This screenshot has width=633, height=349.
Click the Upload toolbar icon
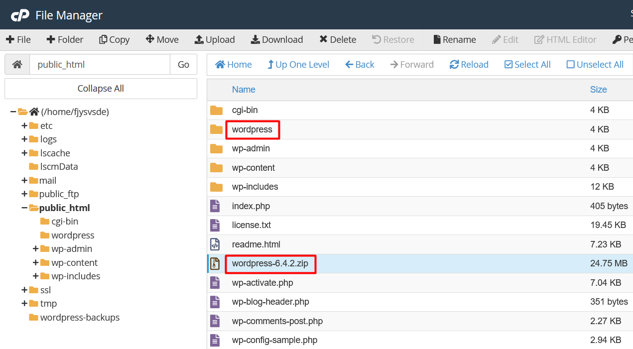(x=199, y=40)
